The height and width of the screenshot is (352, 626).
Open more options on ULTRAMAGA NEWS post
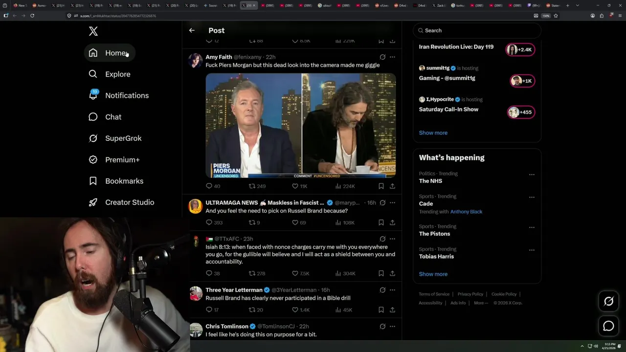pyautogui.click(x=392, y=203)
